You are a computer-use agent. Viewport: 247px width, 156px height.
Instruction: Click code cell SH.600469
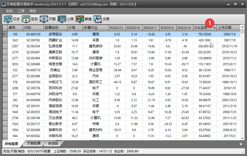(x=33, y=100)
